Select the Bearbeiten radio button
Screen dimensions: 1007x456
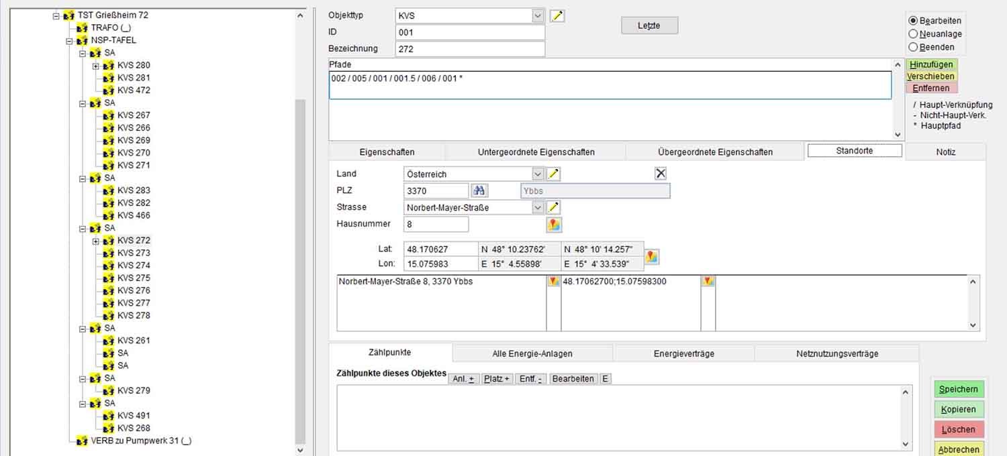click(913, 21)
